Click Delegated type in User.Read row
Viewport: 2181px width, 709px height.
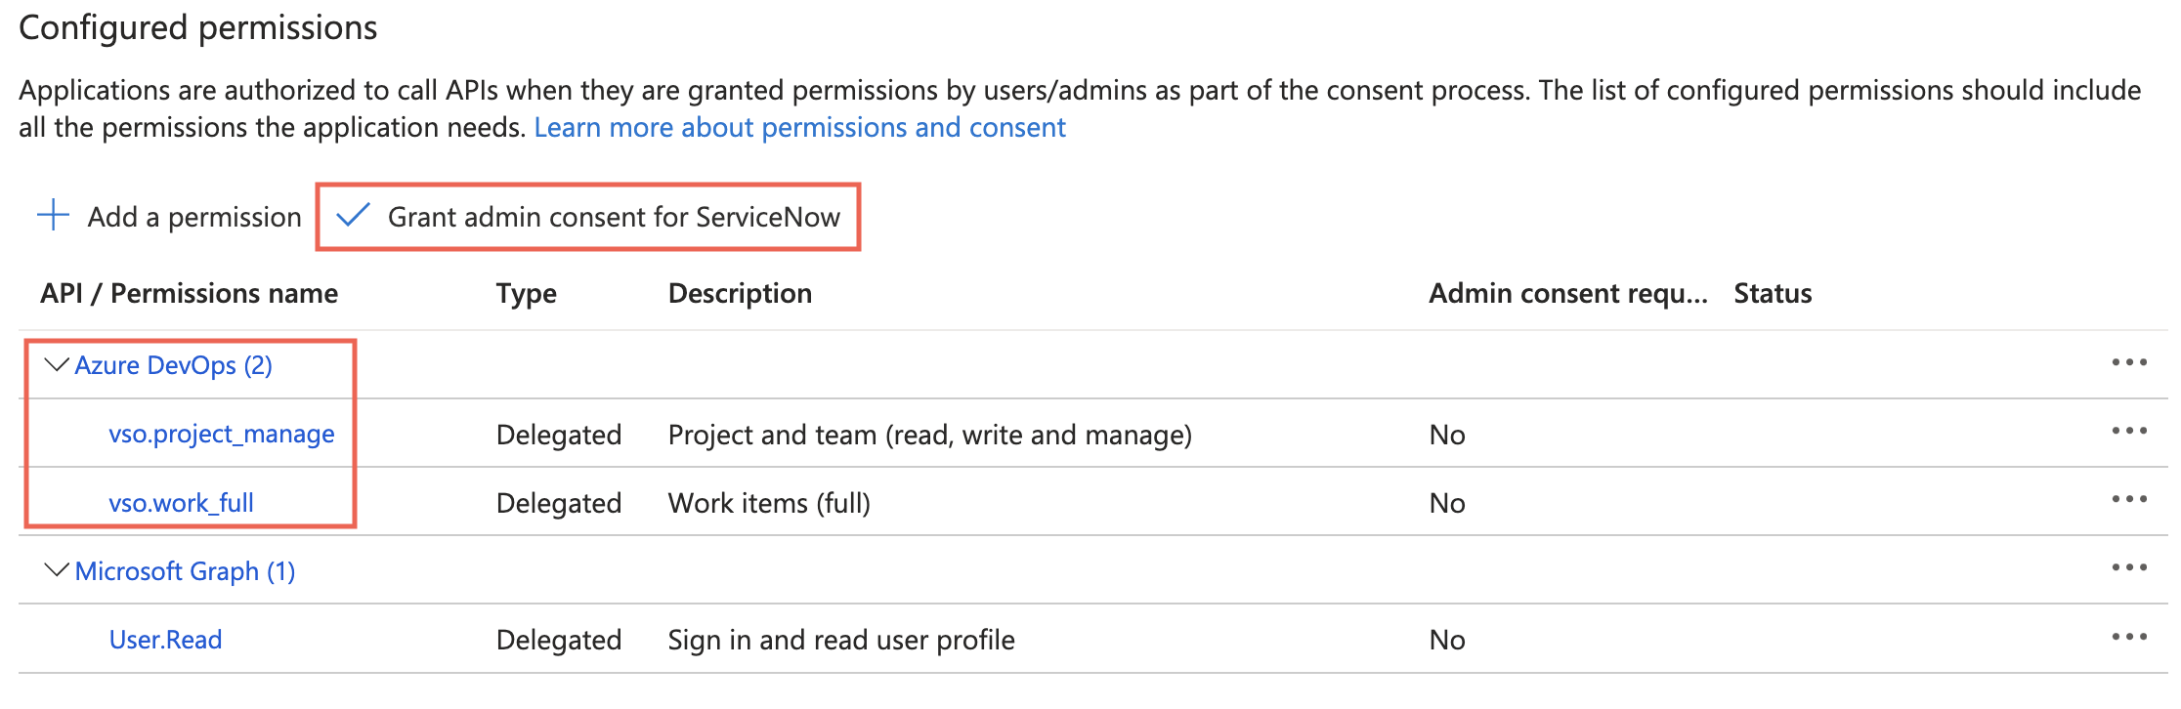(x=559, y=640)
